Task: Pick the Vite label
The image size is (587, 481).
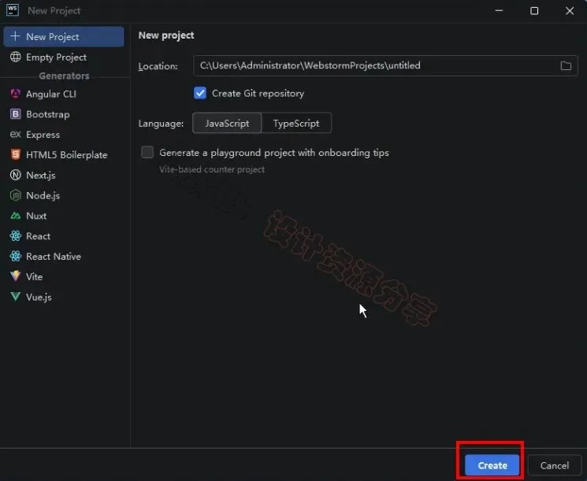Action: point(34,277)
